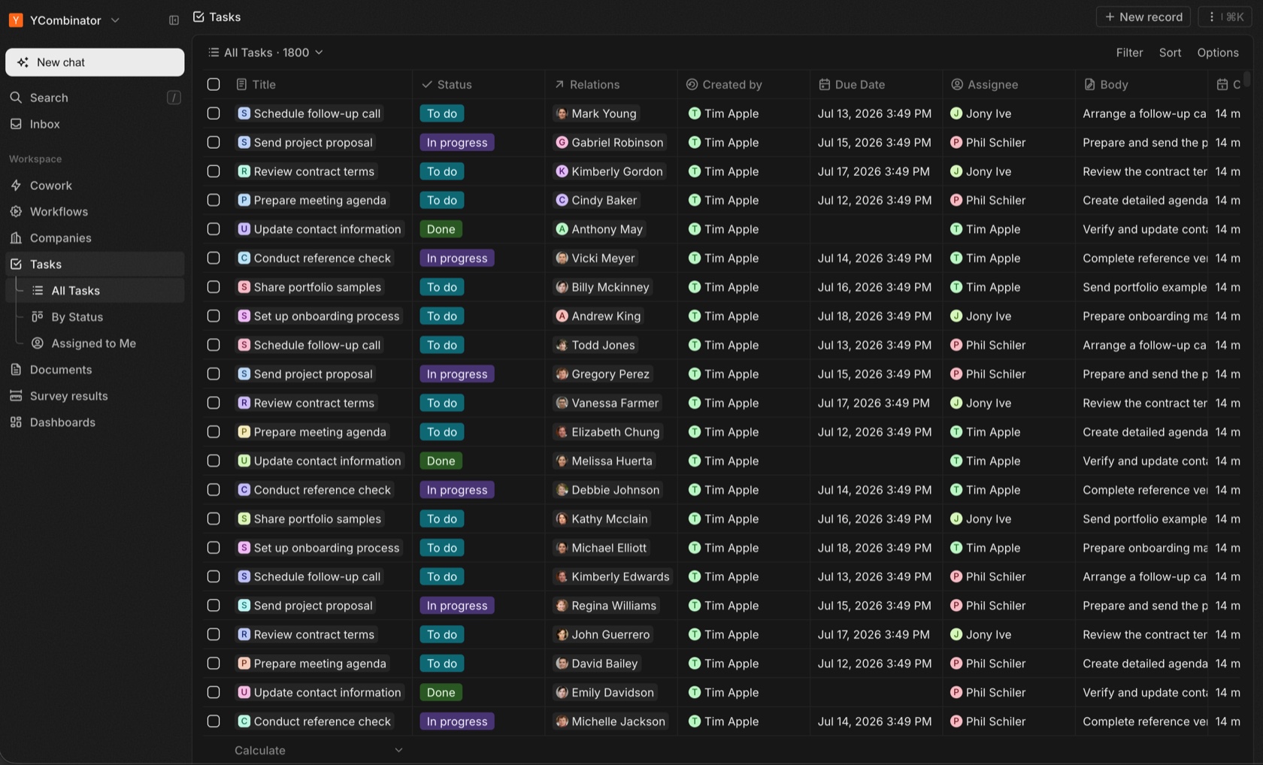This screenshot has height=765, width=1263.
Task: Click the Cowork lightning icon
Action: pos(16,186)
